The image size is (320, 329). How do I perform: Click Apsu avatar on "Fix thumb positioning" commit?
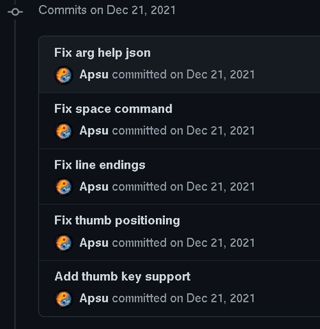pos(64,243)
